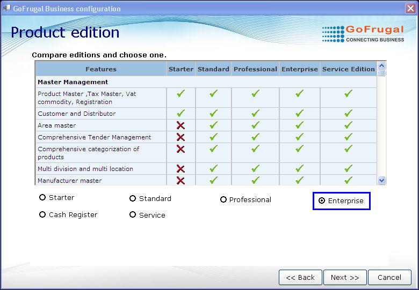
Task: Click green check for Product Master Service Edition
Action: click(x=348, y=93)
